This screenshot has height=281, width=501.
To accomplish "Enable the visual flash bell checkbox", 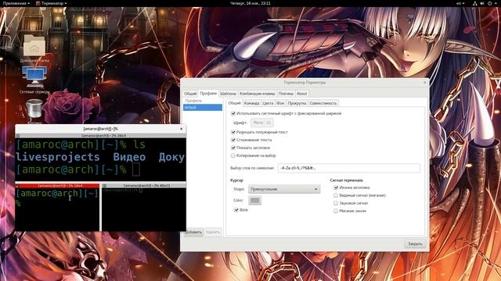I will (x=336, y=195).
